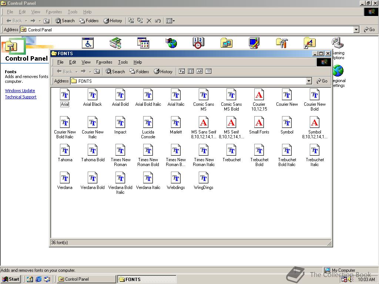Select the Verdana Italic font
Image resolution: width=379 pixels, height=284 pixels.
pyautogui.click(x=148, y=181)
